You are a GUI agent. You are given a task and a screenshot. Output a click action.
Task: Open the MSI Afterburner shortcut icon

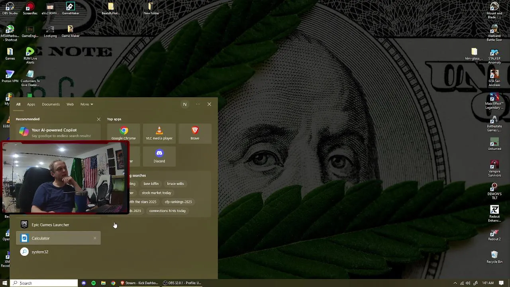click(x=10, y=33)
